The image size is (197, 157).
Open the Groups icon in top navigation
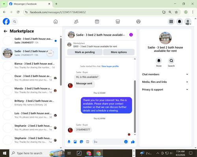point(138,22)
